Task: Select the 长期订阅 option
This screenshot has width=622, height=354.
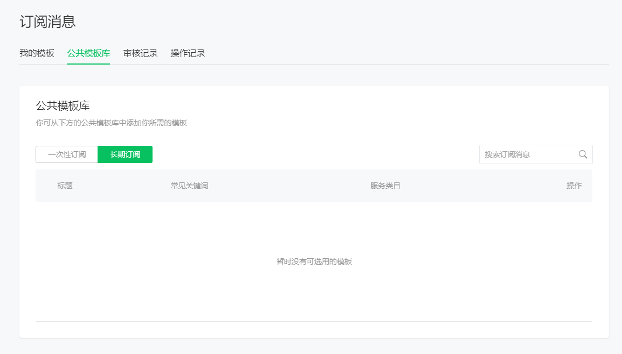Action: click(x=125, y=154)
